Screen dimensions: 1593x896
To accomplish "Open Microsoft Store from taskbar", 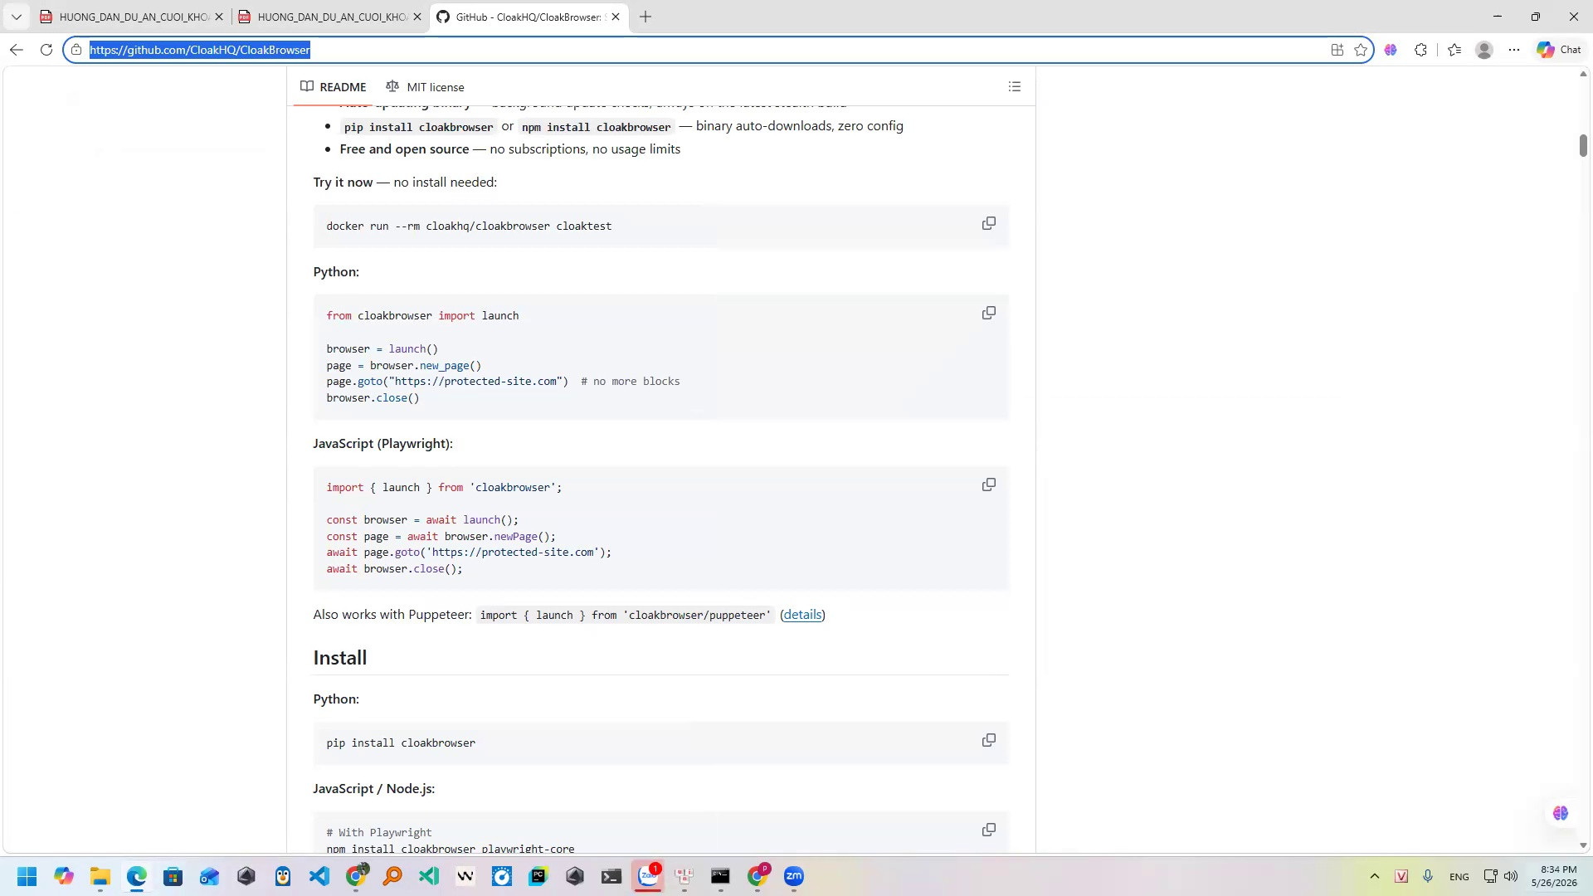I will pyautogui.click(x=173, y=876).
